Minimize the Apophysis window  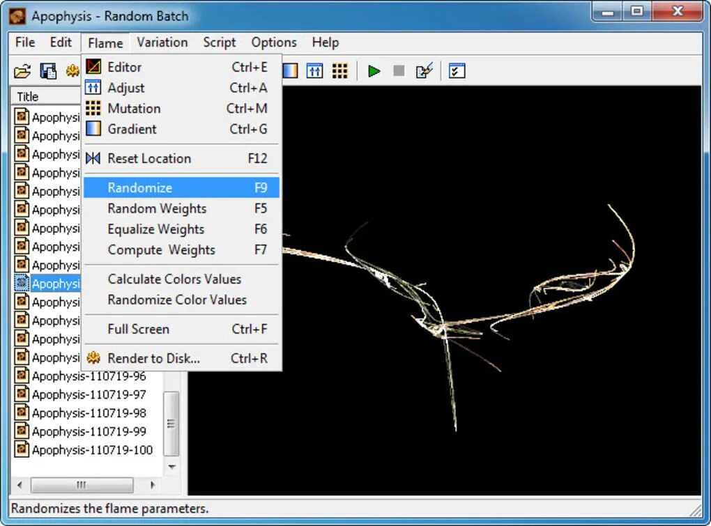pyautogui.click(x=608, y=13)
